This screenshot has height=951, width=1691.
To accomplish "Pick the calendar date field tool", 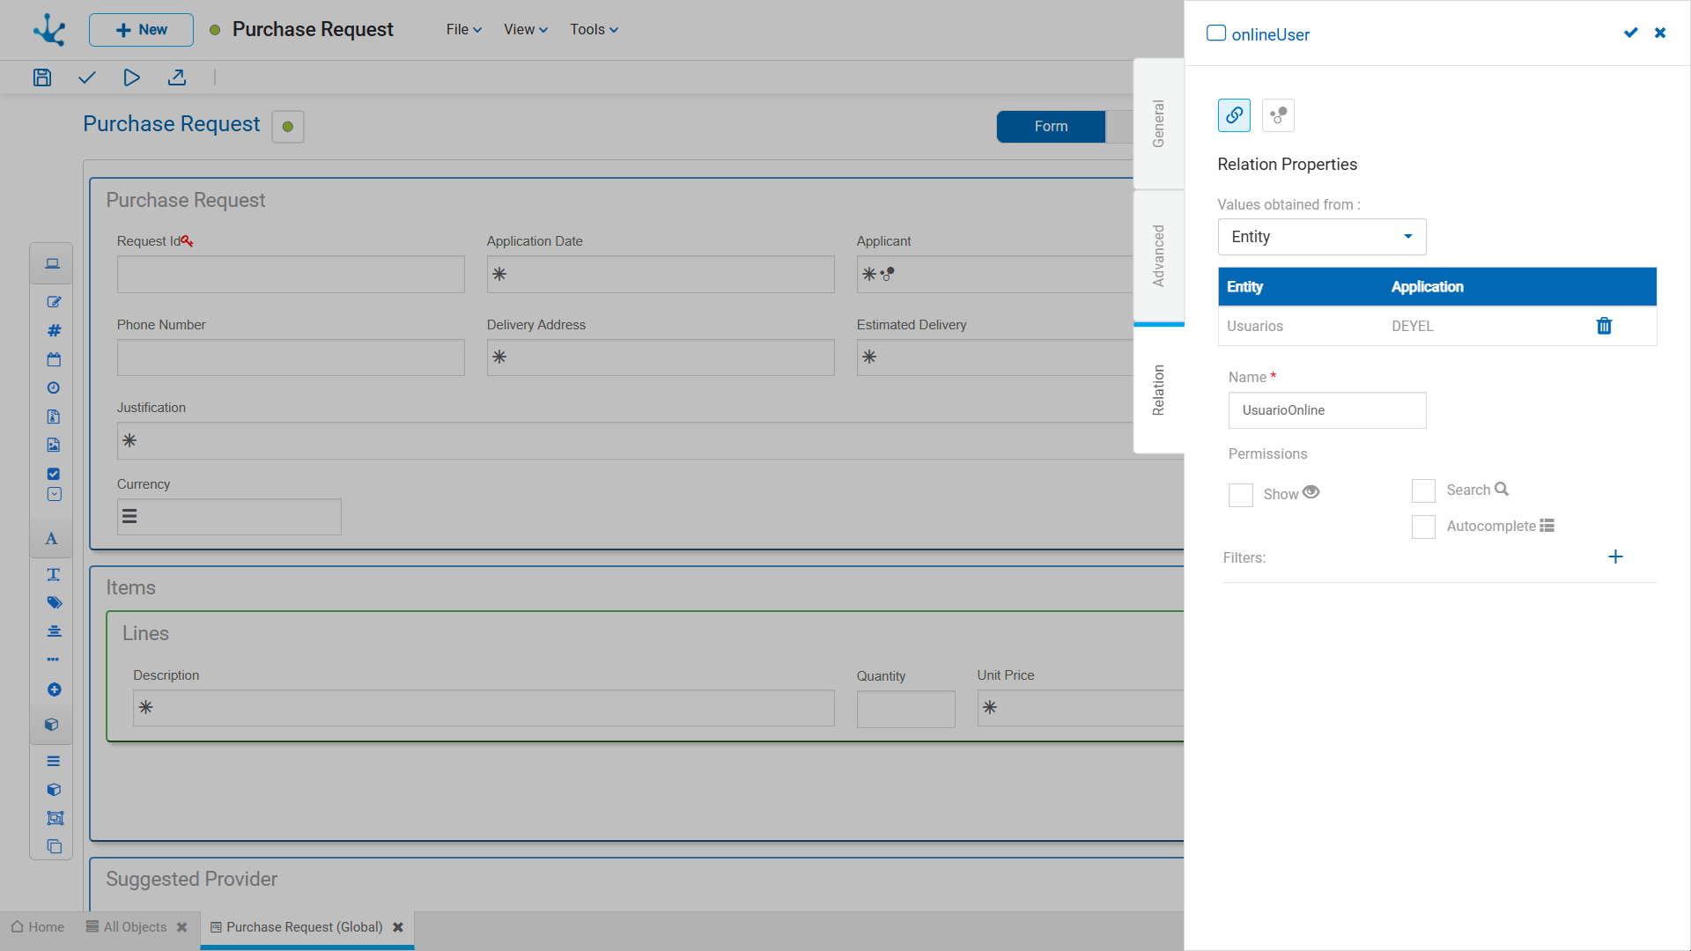I will tap(54, 359).
